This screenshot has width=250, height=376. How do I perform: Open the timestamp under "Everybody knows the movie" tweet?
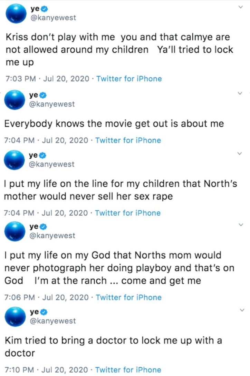tap(46, 140)
